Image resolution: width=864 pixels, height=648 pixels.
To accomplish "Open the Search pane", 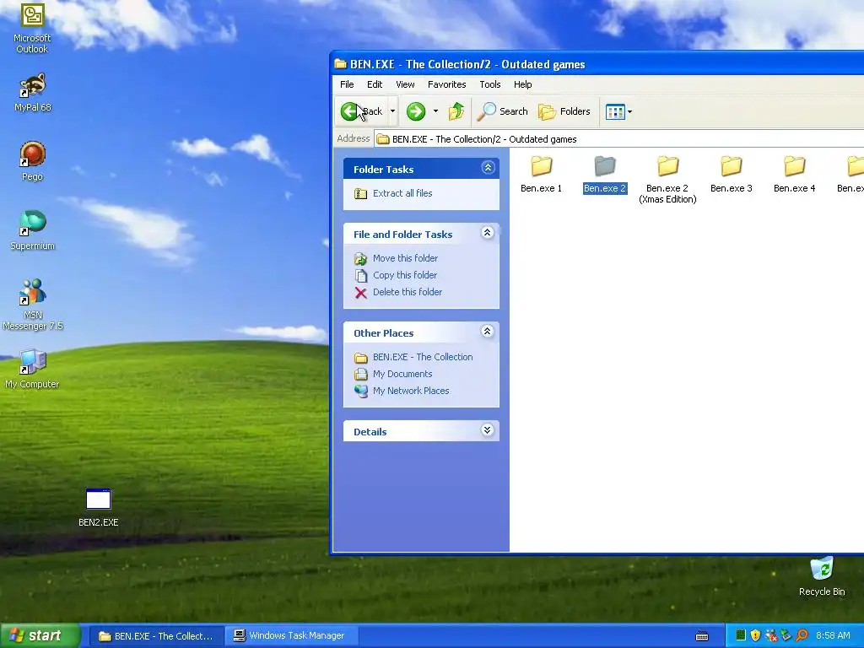I will pos(503,111).
